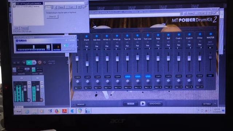Open the China Out 1 dropdown
The width and height of the screenshot is (233, 131).
tap(200, 87)
